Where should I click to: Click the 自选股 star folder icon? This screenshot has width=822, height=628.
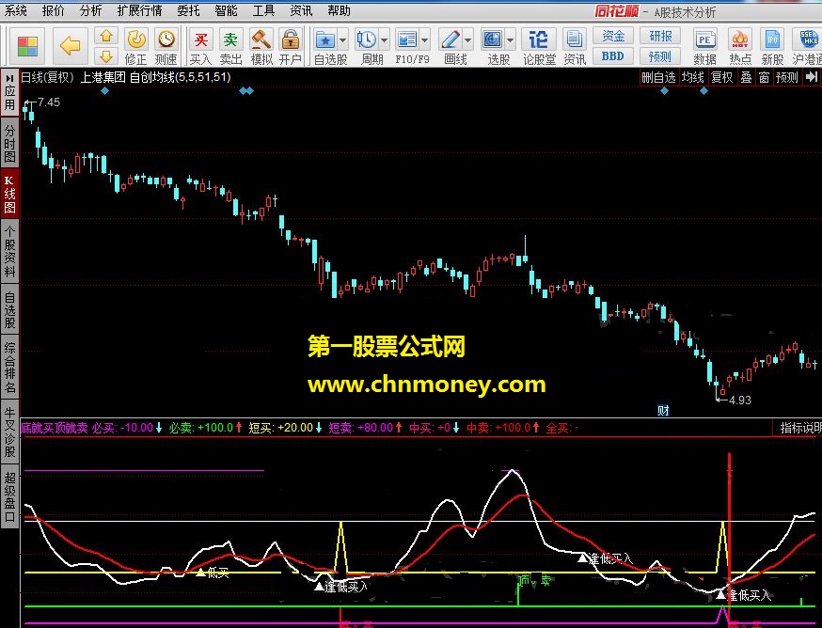(325, 39)
